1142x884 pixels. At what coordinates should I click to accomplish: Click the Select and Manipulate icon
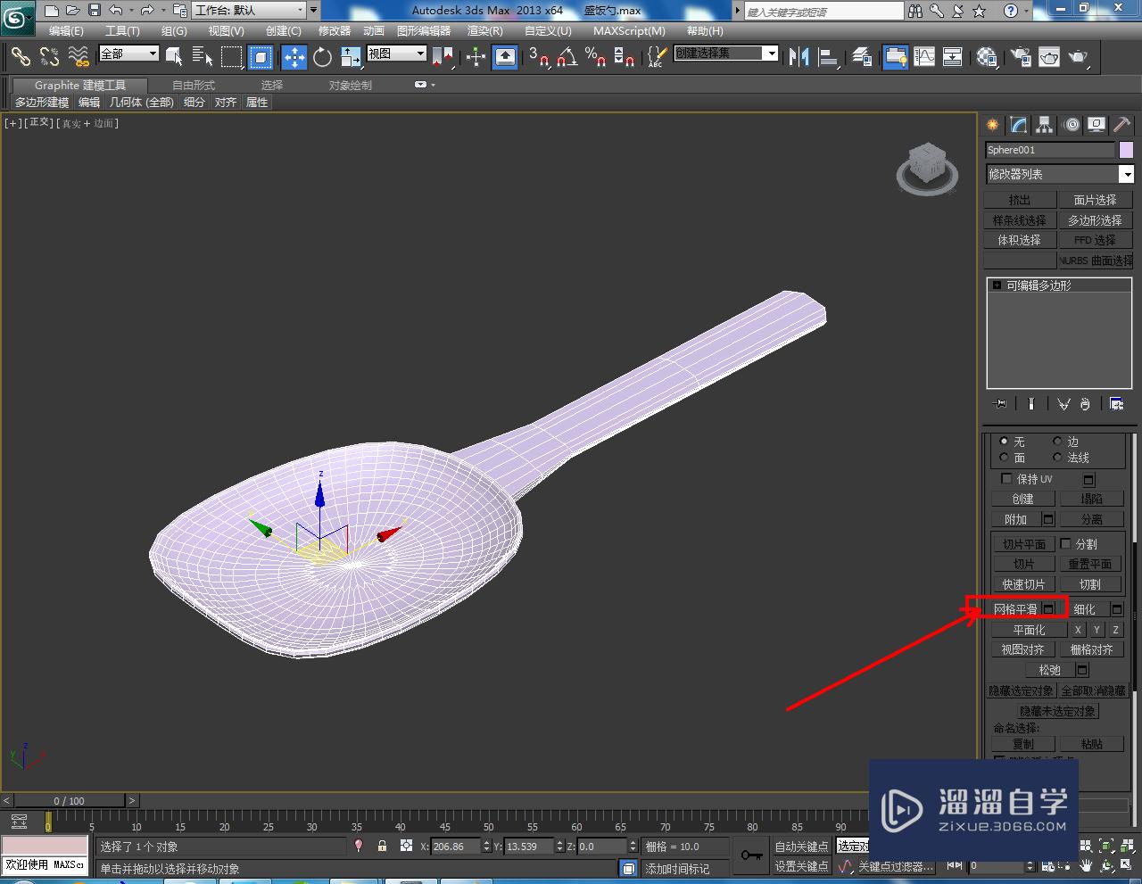point(476,57)
